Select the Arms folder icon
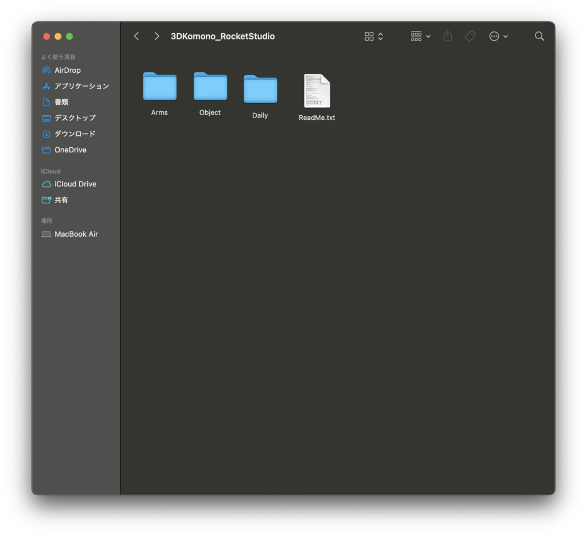587x537 pixels. [x=159, y=86]
